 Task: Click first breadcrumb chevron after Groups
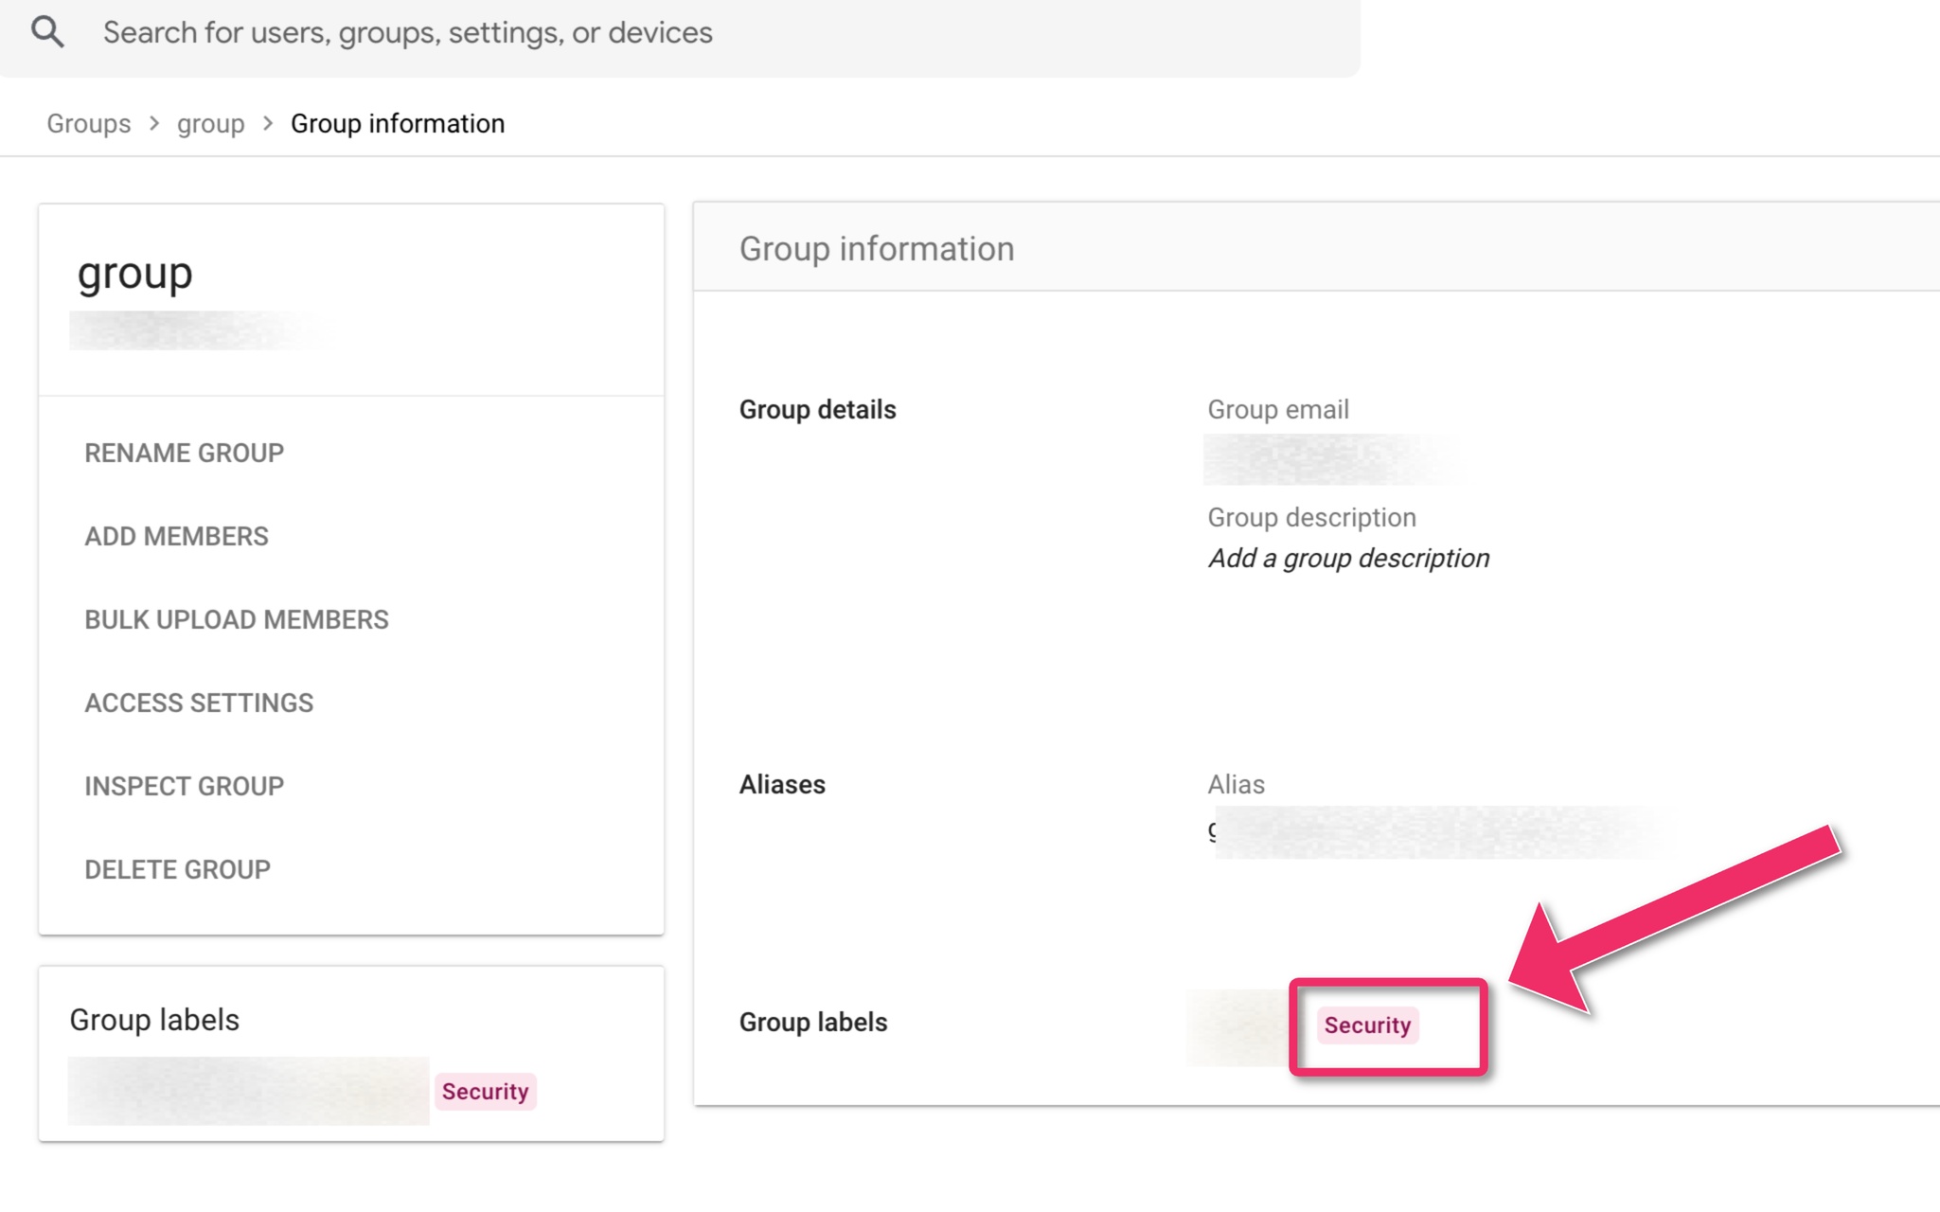coord(154,124)
